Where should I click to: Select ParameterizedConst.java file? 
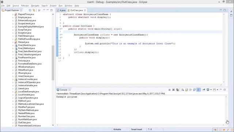[29, 126]
